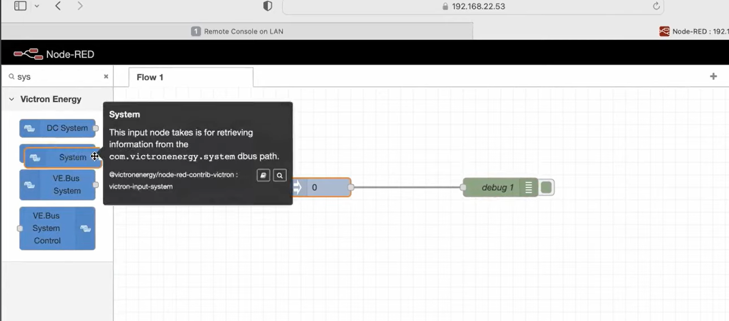The height and width of the screenshot is (321, 729).
Task: Open the Flow 1 workspace tab
Action: (x=191, y=77)
